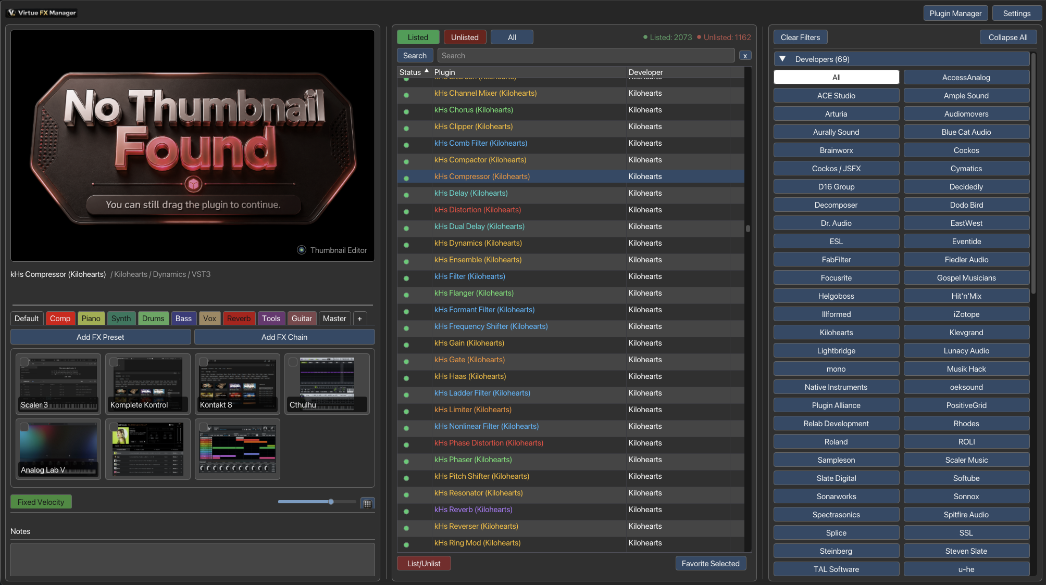The image size is (1046, 585).
Task: Select the Thumbnail Editor radio button
Action: pos(302,250)
